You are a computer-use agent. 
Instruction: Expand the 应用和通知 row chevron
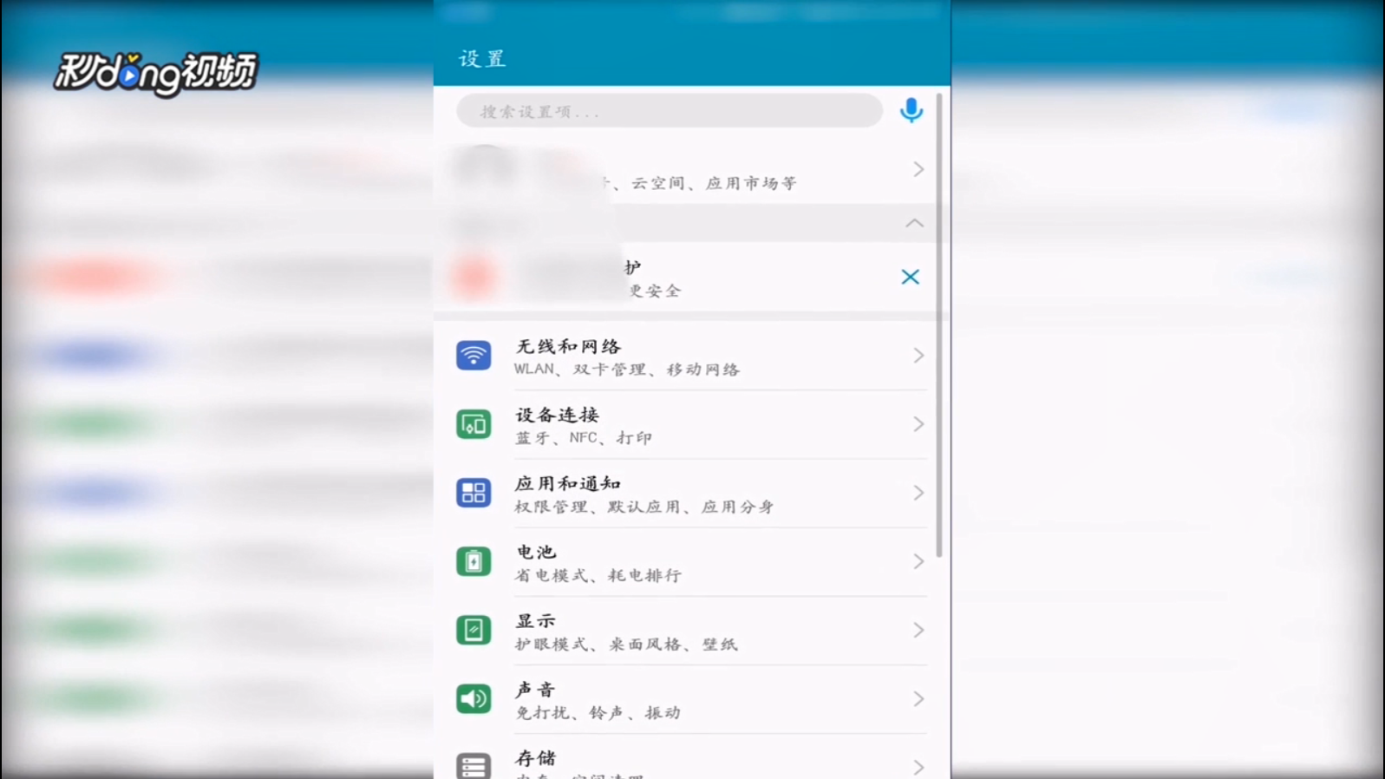[x=918, y=493]
